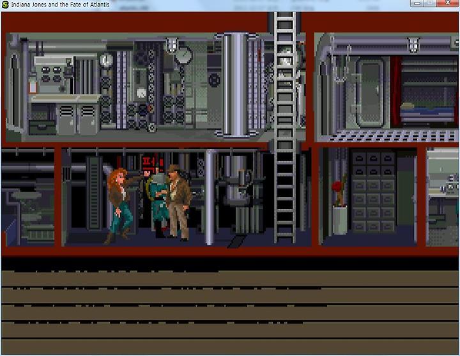Click the oval hatch door in upper right room
The width and height of the screenshot is (460, 356).
pos(370,91)
